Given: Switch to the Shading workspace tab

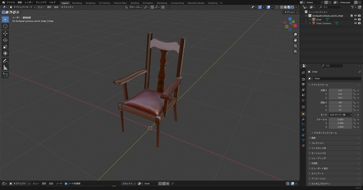Looking at the screenshot, I should [134, 3].
